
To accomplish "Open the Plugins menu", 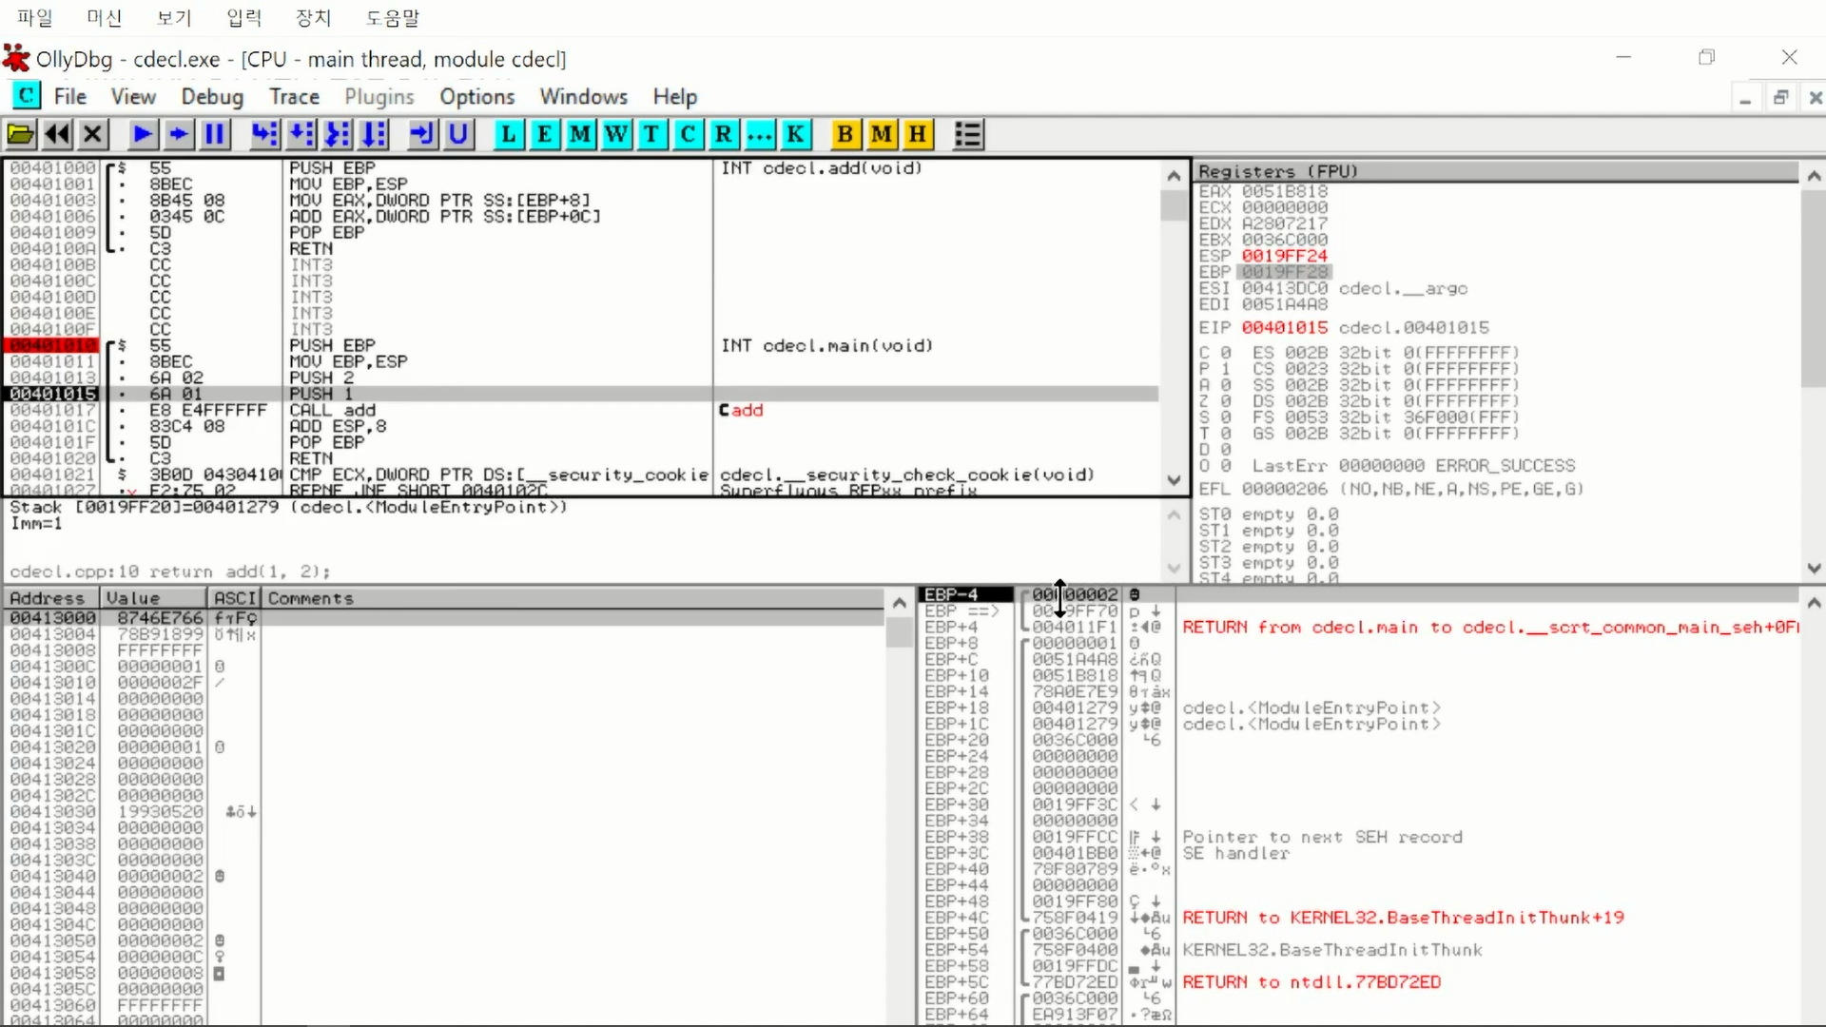I will coord(379,96).
